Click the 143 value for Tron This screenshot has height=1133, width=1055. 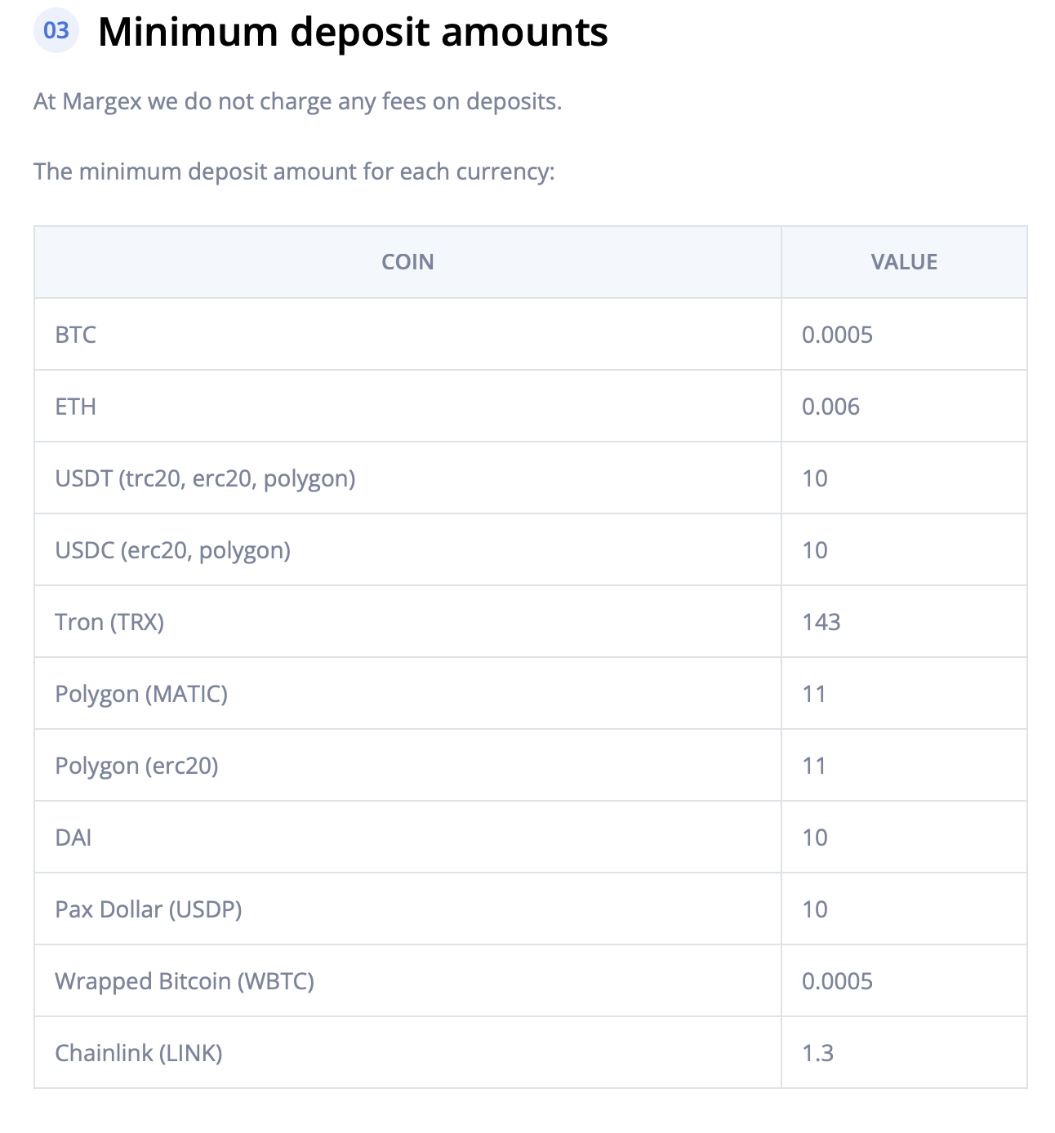(x=821, y=622)
